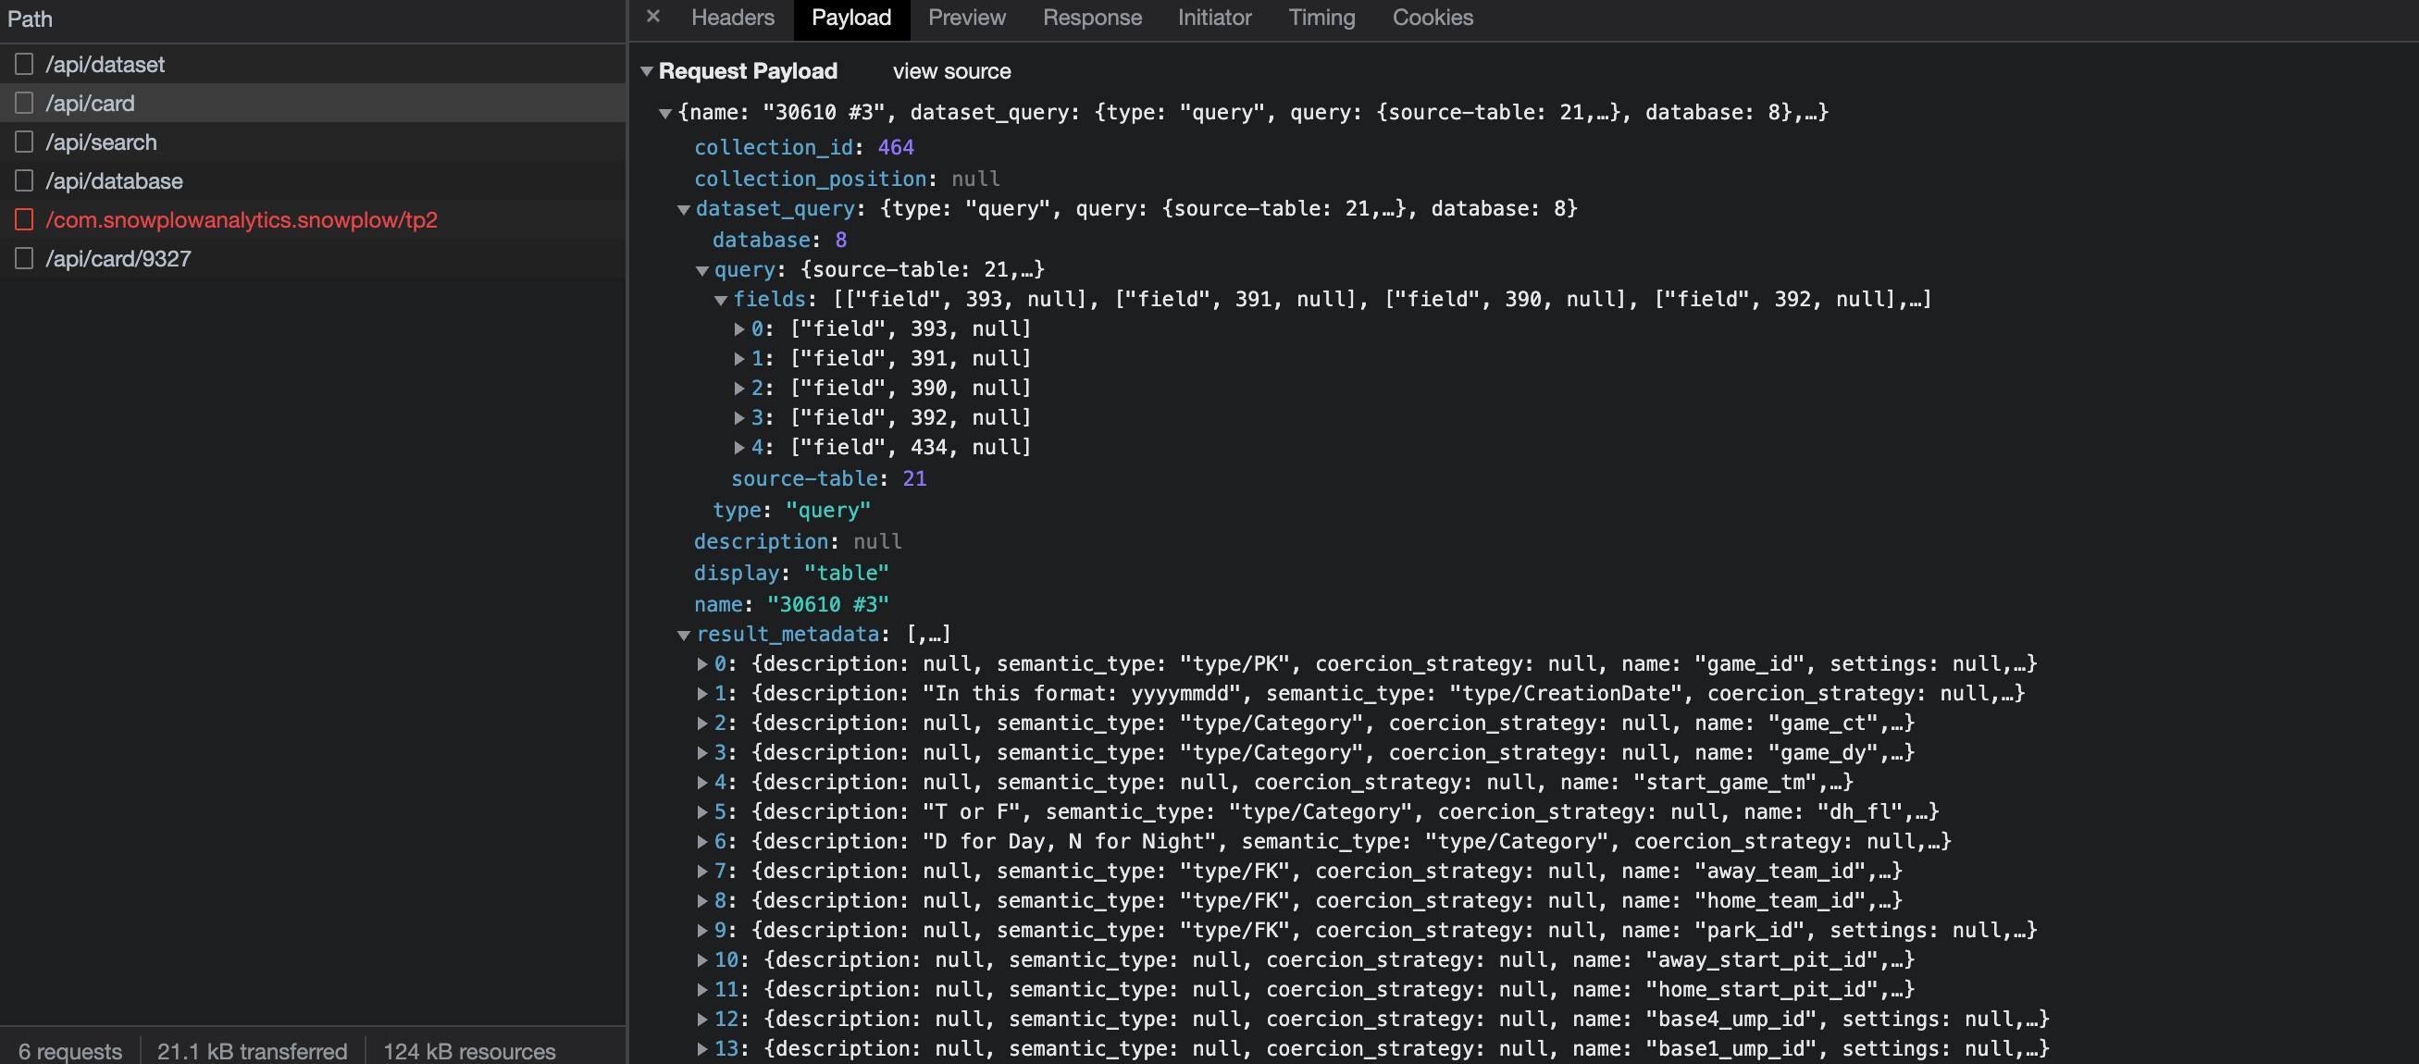Collapse the Request Payload tree
Image resolution: width=2419 pixels, height=1064 pixels.
click(646, 70)
